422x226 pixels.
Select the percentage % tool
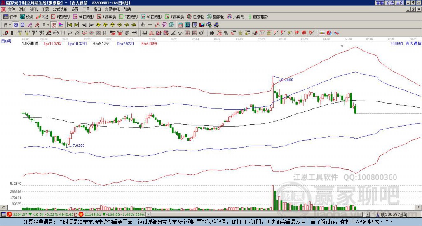[x=226, y=33]
